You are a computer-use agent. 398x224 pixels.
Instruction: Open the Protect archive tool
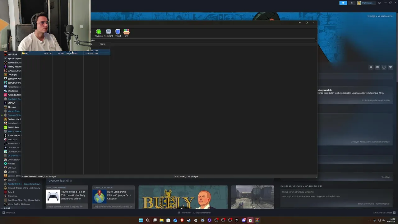[118, 33]
